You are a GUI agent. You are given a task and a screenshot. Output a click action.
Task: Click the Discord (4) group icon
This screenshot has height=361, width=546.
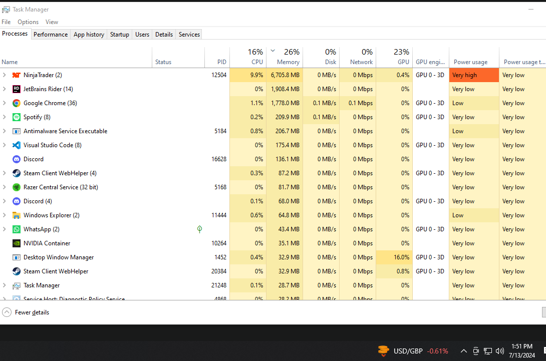click(x=17, y=201)
